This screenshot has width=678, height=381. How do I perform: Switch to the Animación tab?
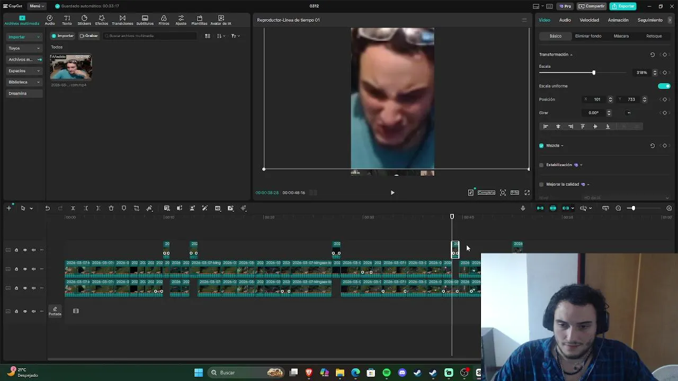point(618,20)
